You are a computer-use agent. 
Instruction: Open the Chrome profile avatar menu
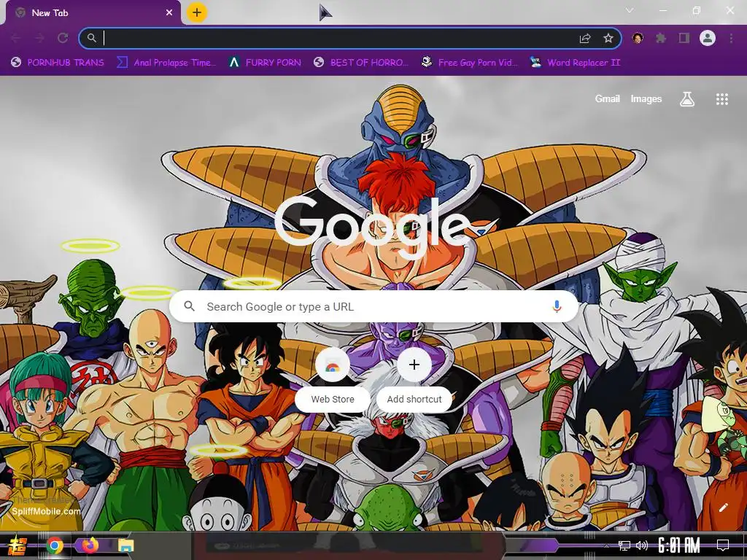708,38
